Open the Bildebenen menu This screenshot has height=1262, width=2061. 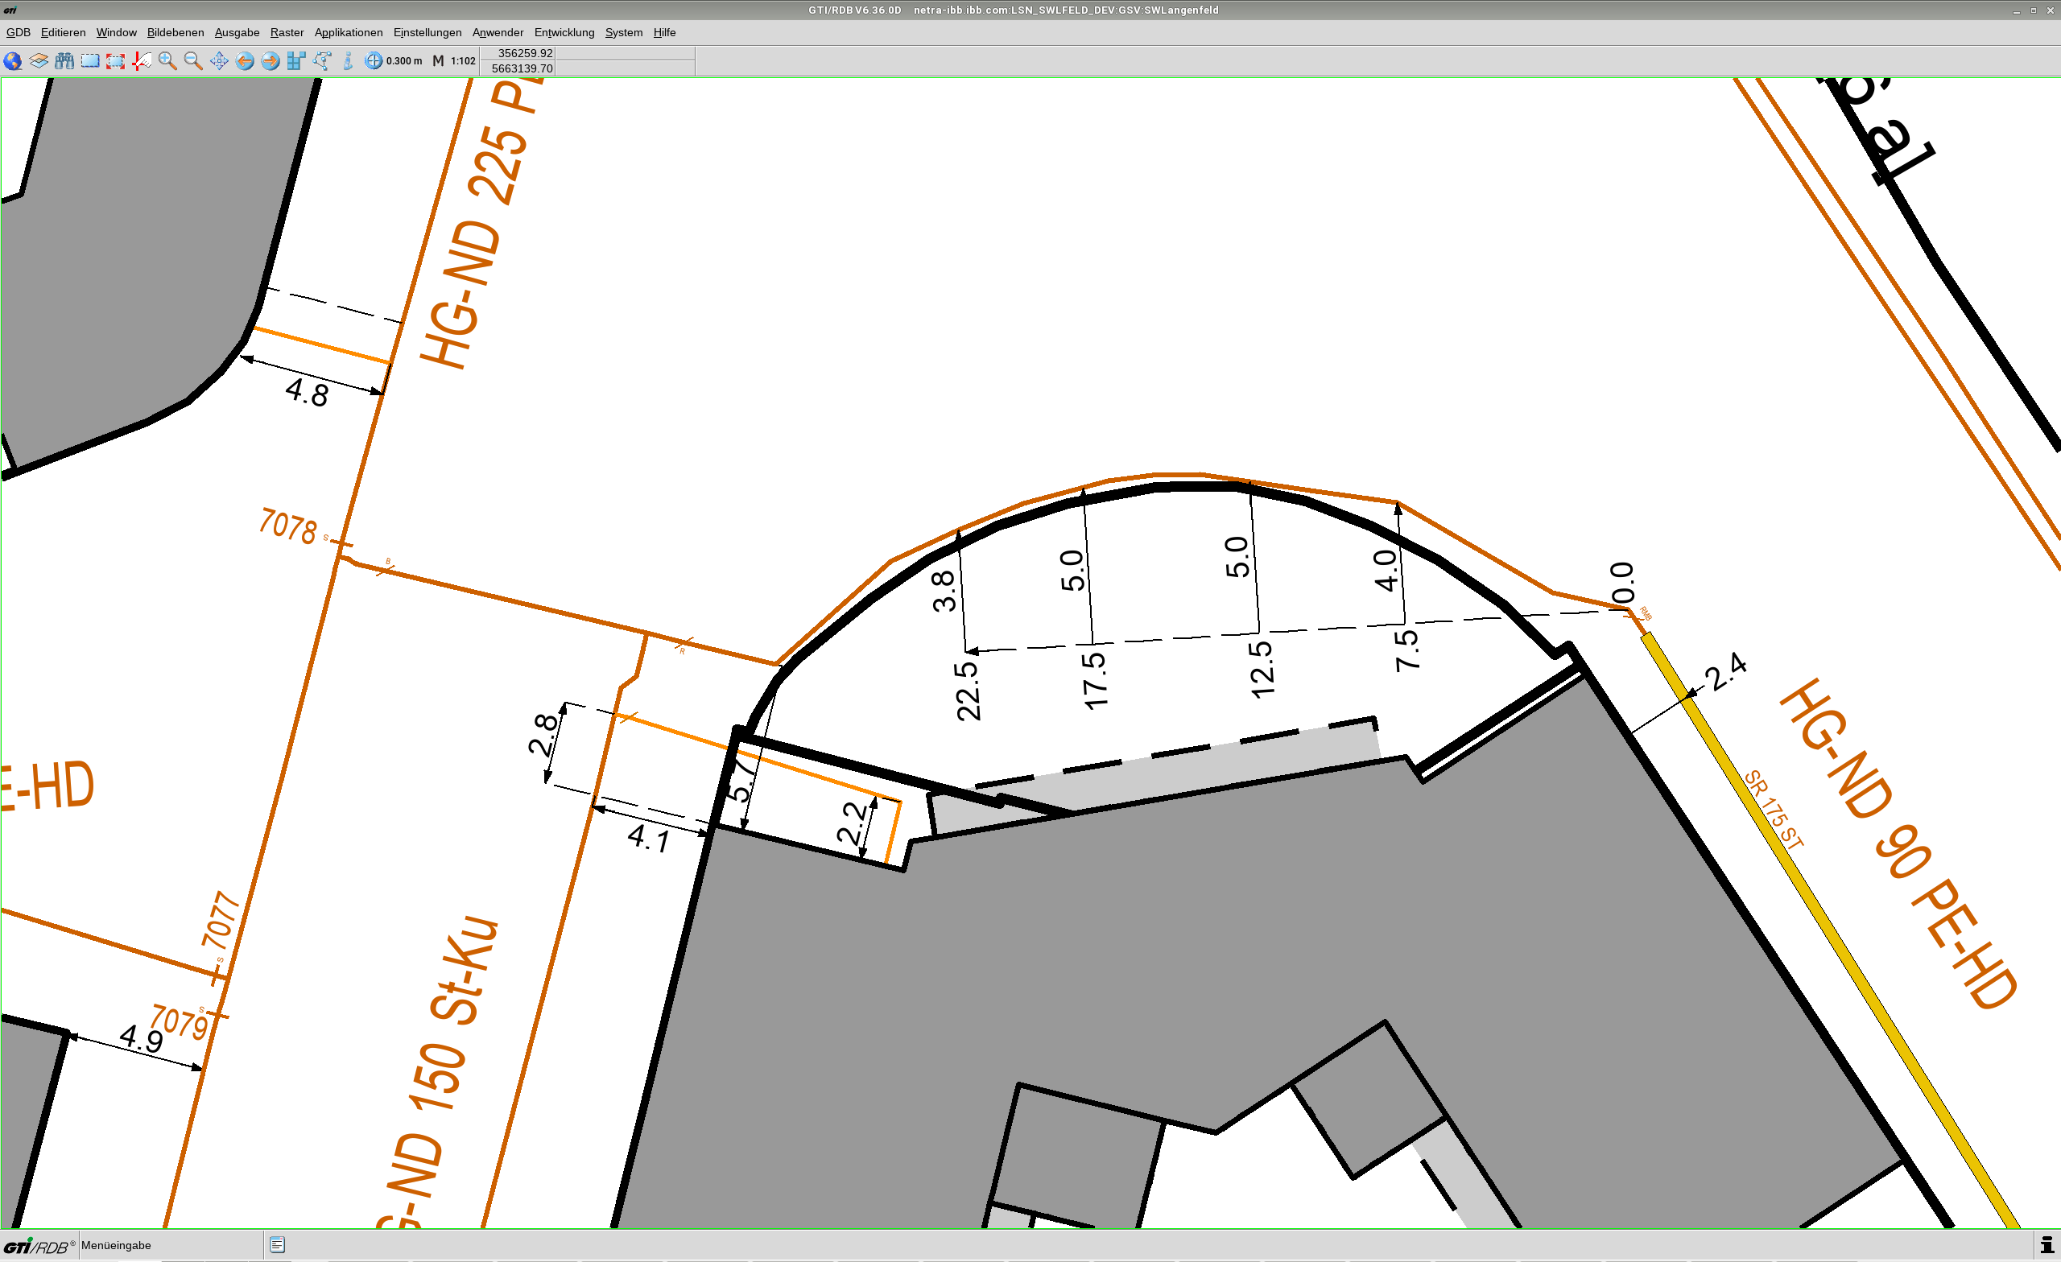click(x=175, y=33)
